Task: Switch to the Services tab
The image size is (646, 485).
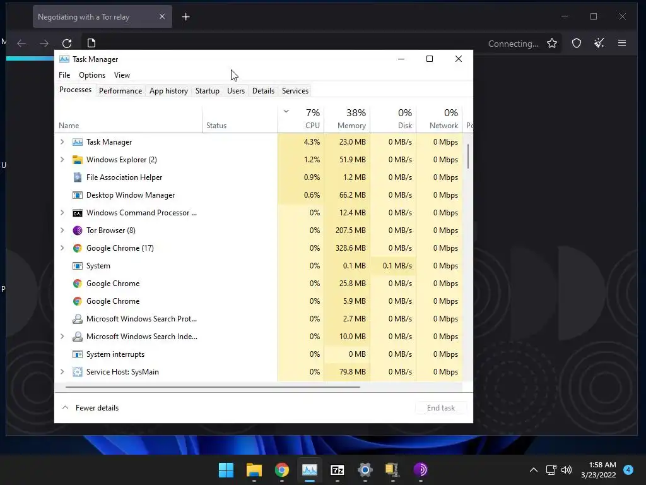Action: pos(295,91)
